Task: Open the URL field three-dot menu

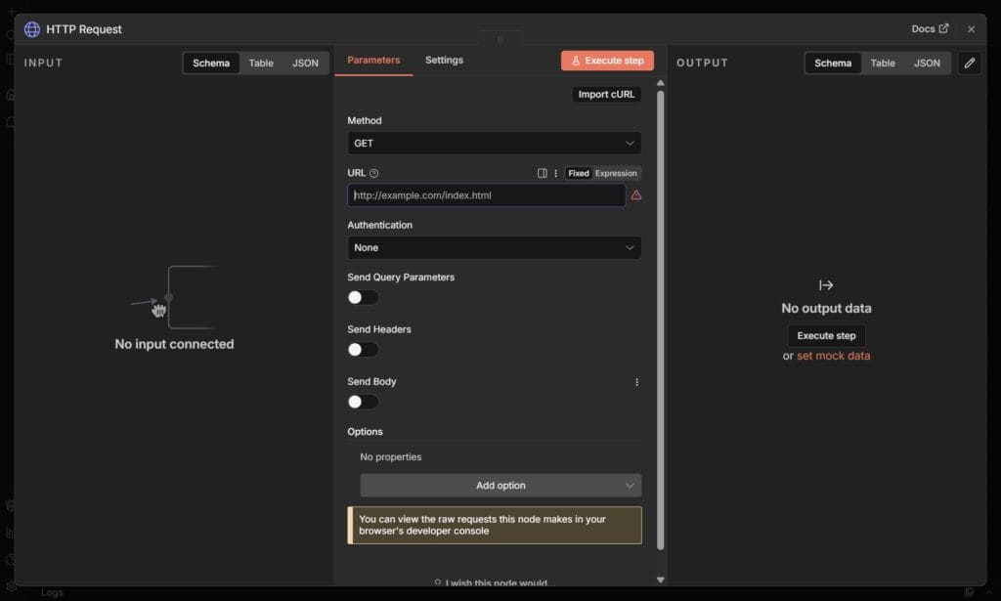Action: point(556,174)
